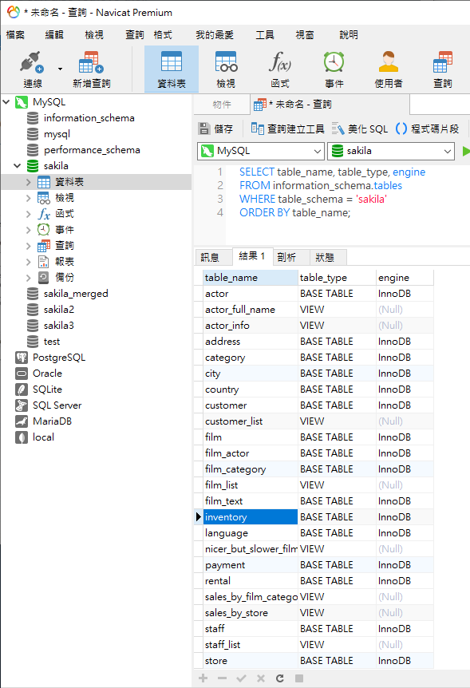This screenshot has width=470, height=688.
Task: Switch to the 訊息 messages tab
Action: [x=210, y=257]
